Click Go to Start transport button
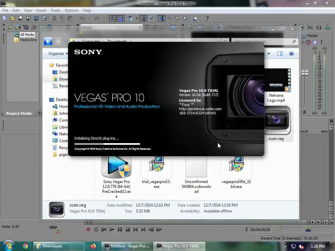Screen dimensions: 335x251 click(135, 230)
